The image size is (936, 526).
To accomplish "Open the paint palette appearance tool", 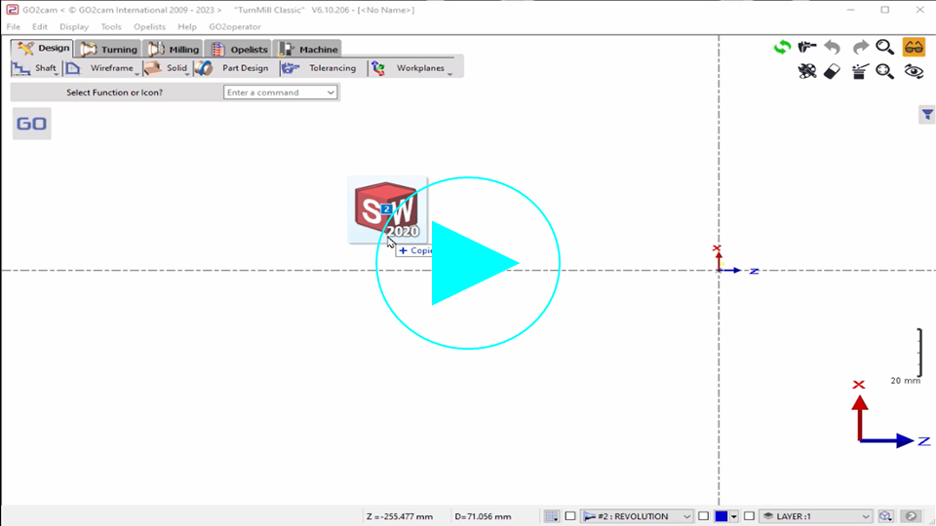I will coord(806,72).
